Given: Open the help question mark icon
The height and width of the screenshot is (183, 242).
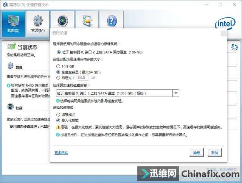Looking at the screenshot, I should point(112,21).
